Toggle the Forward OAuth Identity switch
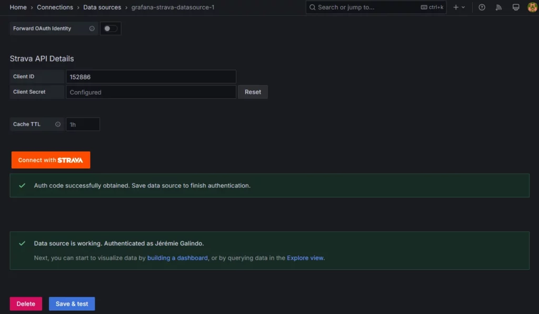 point(111,28)
